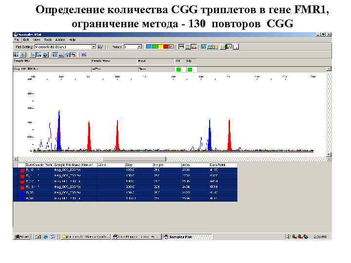Viewport: 351px width, 263px height.
Task: Open the Alleles menu
Action: (60, 39)
